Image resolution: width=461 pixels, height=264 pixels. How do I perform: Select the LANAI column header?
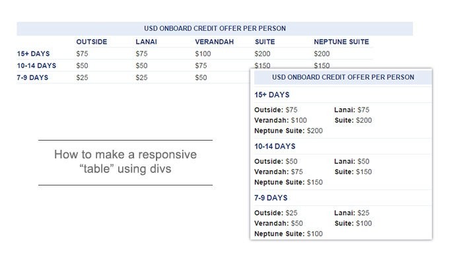(x=146, y=42)
